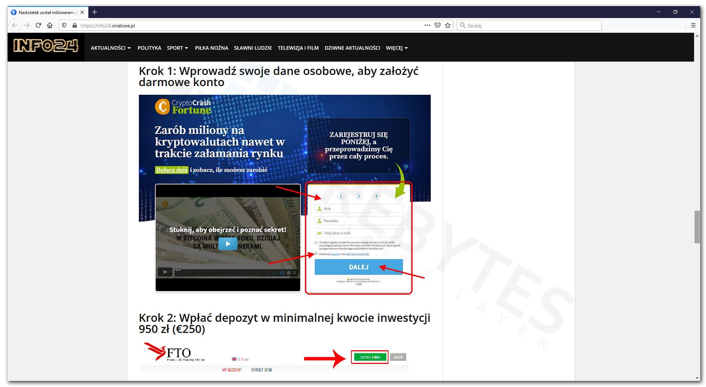Viewport: 706px width, 387px height.
Task: Select registration step 3 indicator
Action: [x=376, y=196]
